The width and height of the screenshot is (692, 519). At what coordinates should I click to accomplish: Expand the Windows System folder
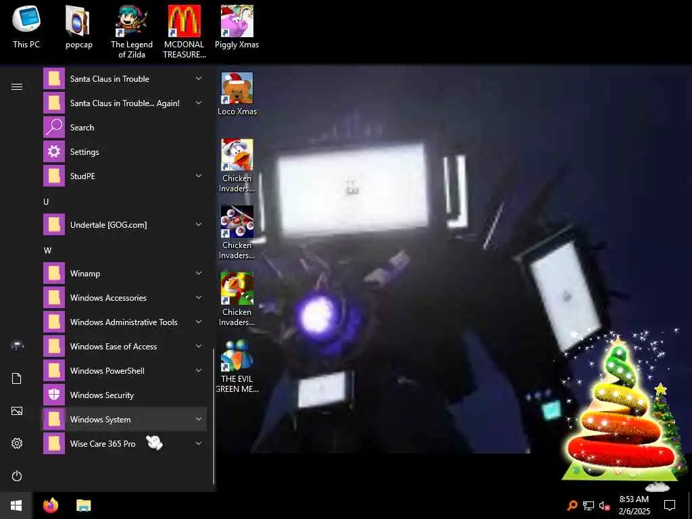tap(125, 419)
